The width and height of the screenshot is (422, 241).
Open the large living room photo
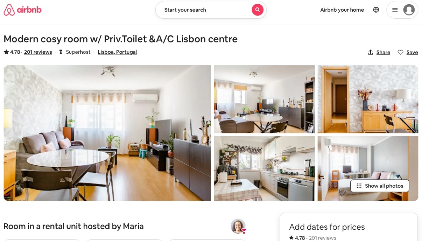107,133
